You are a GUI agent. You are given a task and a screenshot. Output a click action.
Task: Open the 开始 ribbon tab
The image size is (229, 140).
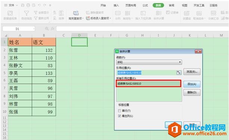coord(103,5)
